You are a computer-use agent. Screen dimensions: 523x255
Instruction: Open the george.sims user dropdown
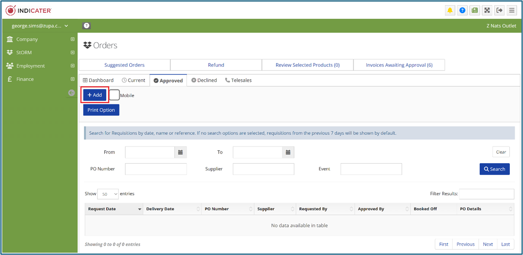pos(40,26)
